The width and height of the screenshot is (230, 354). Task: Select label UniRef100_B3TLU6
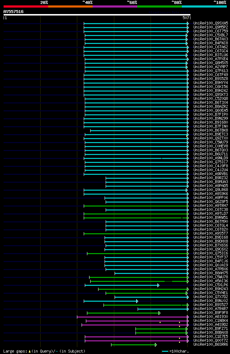point(211,55)
